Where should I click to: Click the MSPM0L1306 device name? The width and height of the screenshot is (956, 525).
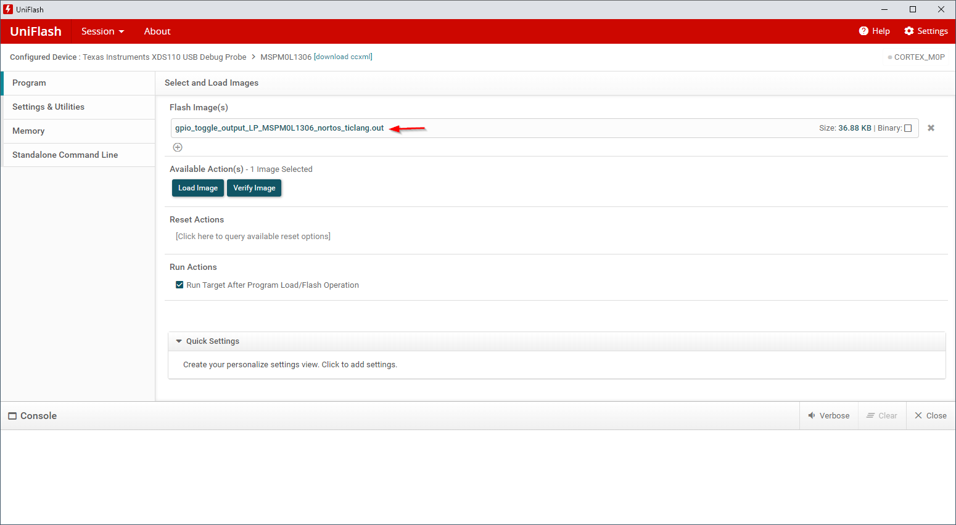[286, 57]
